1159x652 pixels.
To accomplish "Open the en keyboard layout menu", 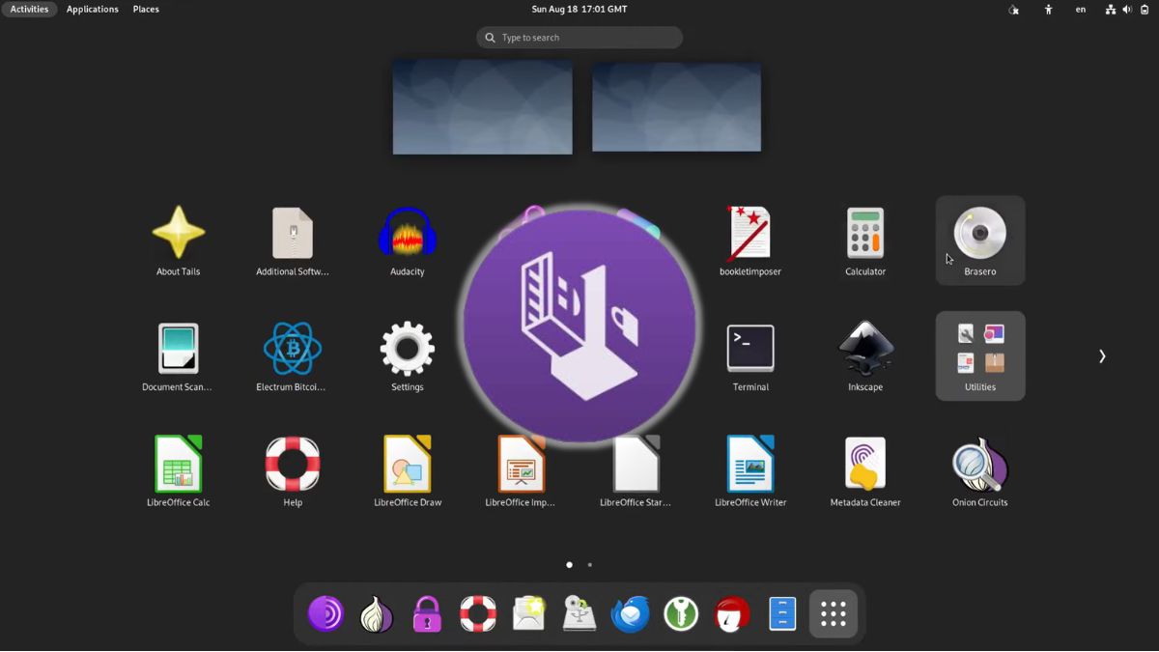I will (x=1081, y=9).
